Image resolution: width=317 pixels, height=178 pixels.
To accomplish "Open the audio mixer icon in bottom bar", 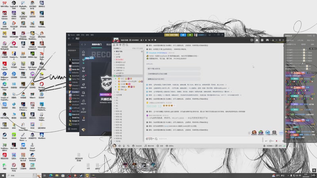I will (x=128, y=146).
